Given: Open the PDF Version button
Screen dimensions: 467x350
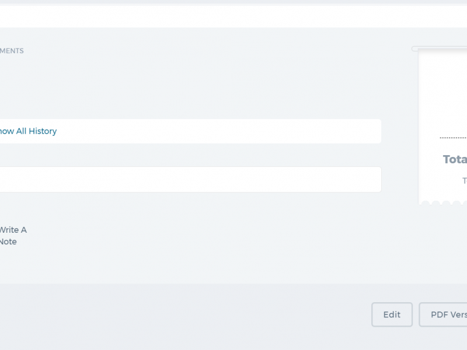Looking at the screenshot, I should 443,314.
